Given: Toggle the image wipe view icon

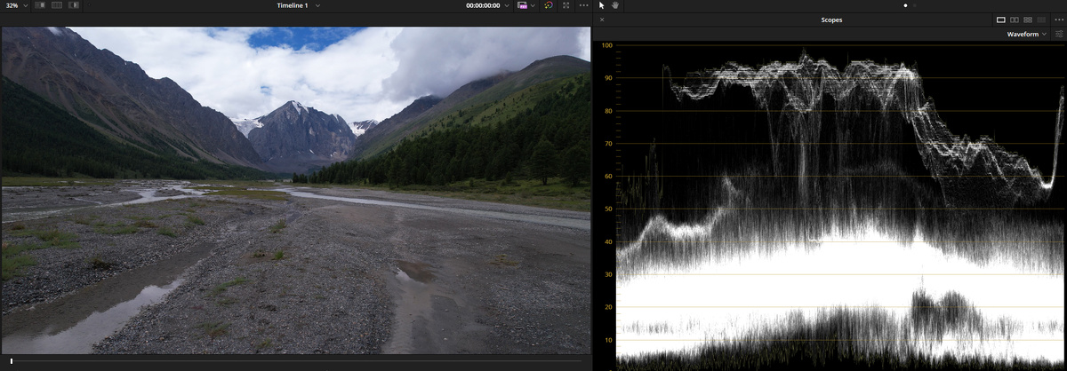Looking at the screenshot, I should click(41, 5).
